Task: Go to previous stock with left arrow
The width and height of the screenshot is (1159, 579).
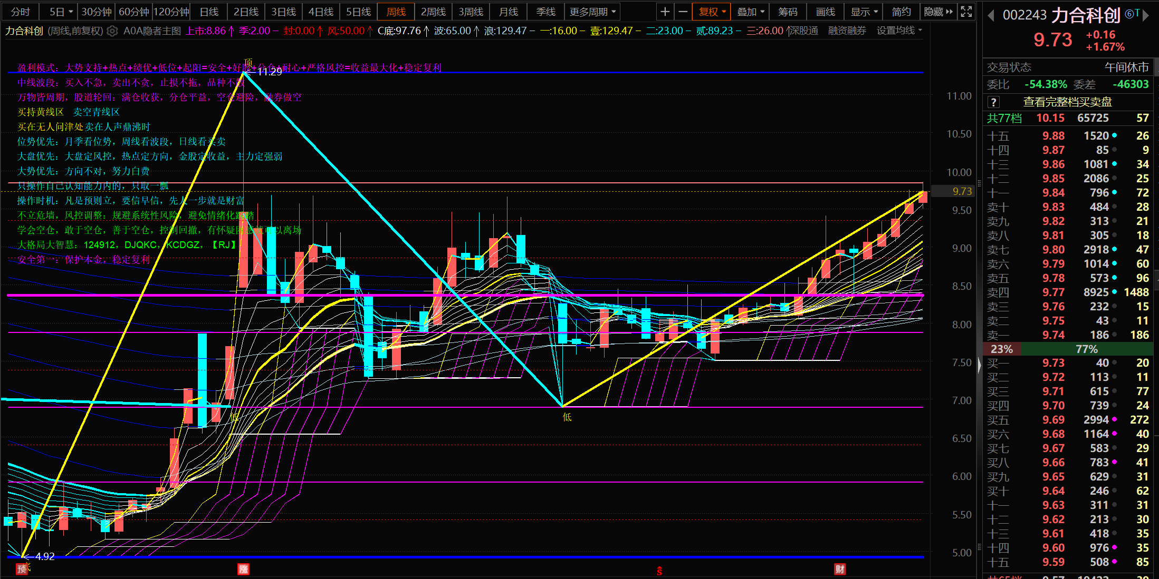Action: tap(991, 16)
